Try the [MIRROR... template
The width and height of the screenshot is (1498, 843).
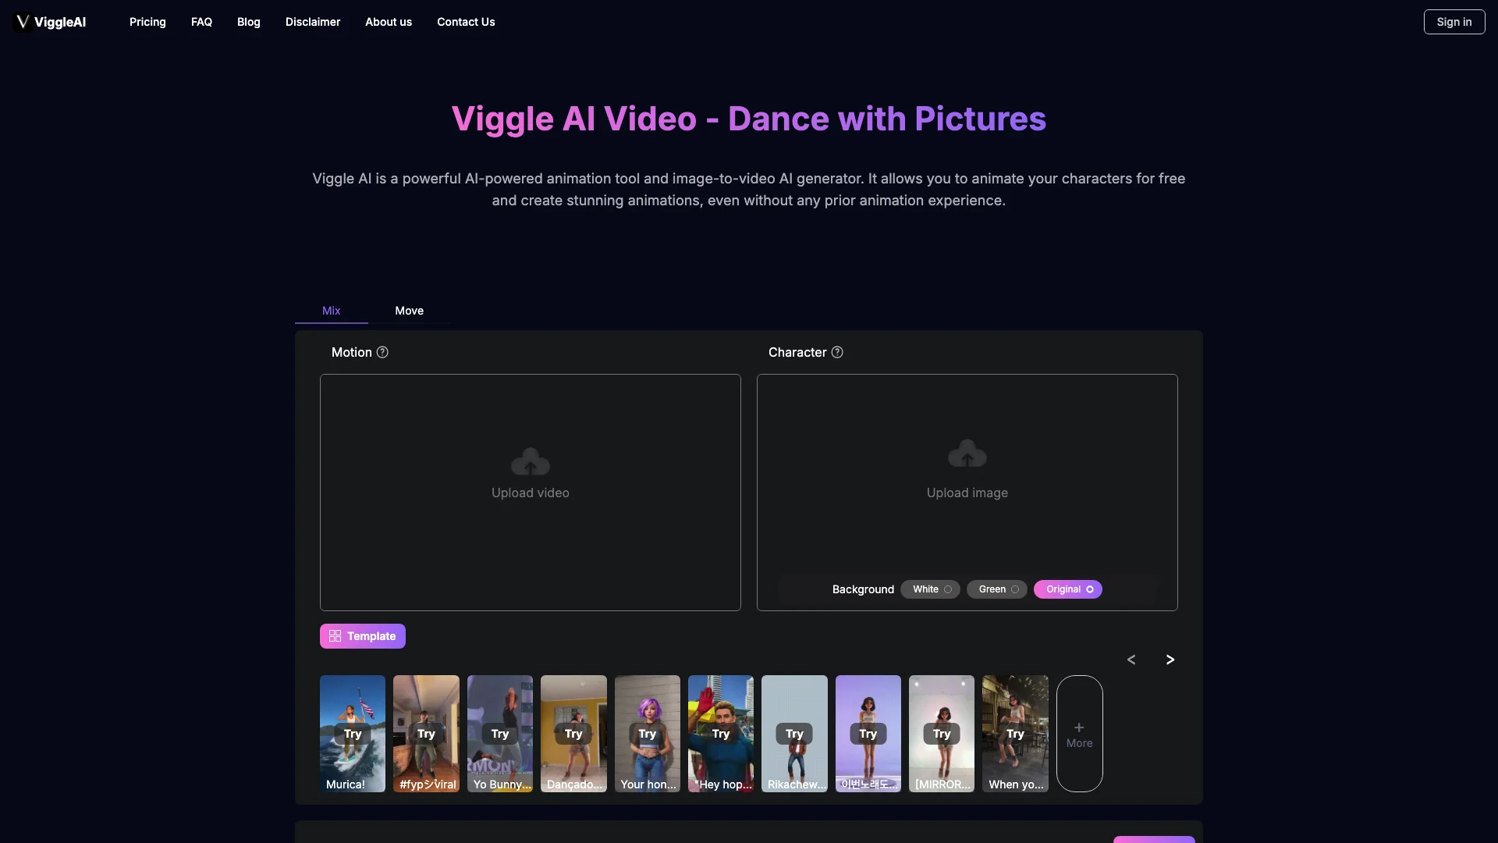942,734
